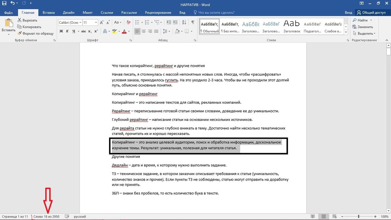Click word count 'Слово 18 из 2950'
Image resolution: width=391 pixels, height=220 pixels.
click(x=46, y=216)
